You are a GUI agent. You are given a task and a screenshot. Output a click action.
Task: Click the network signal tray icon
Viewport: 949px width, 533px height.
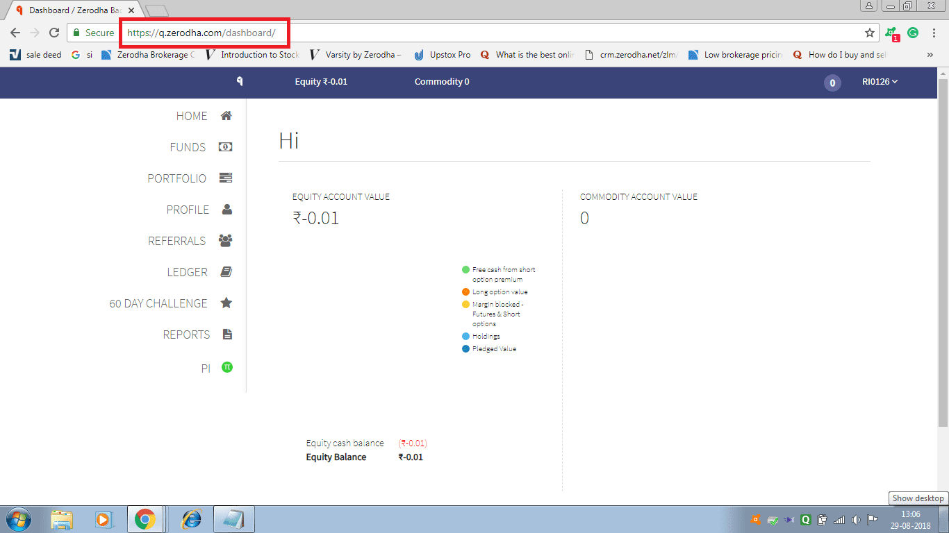click(839, 519)
